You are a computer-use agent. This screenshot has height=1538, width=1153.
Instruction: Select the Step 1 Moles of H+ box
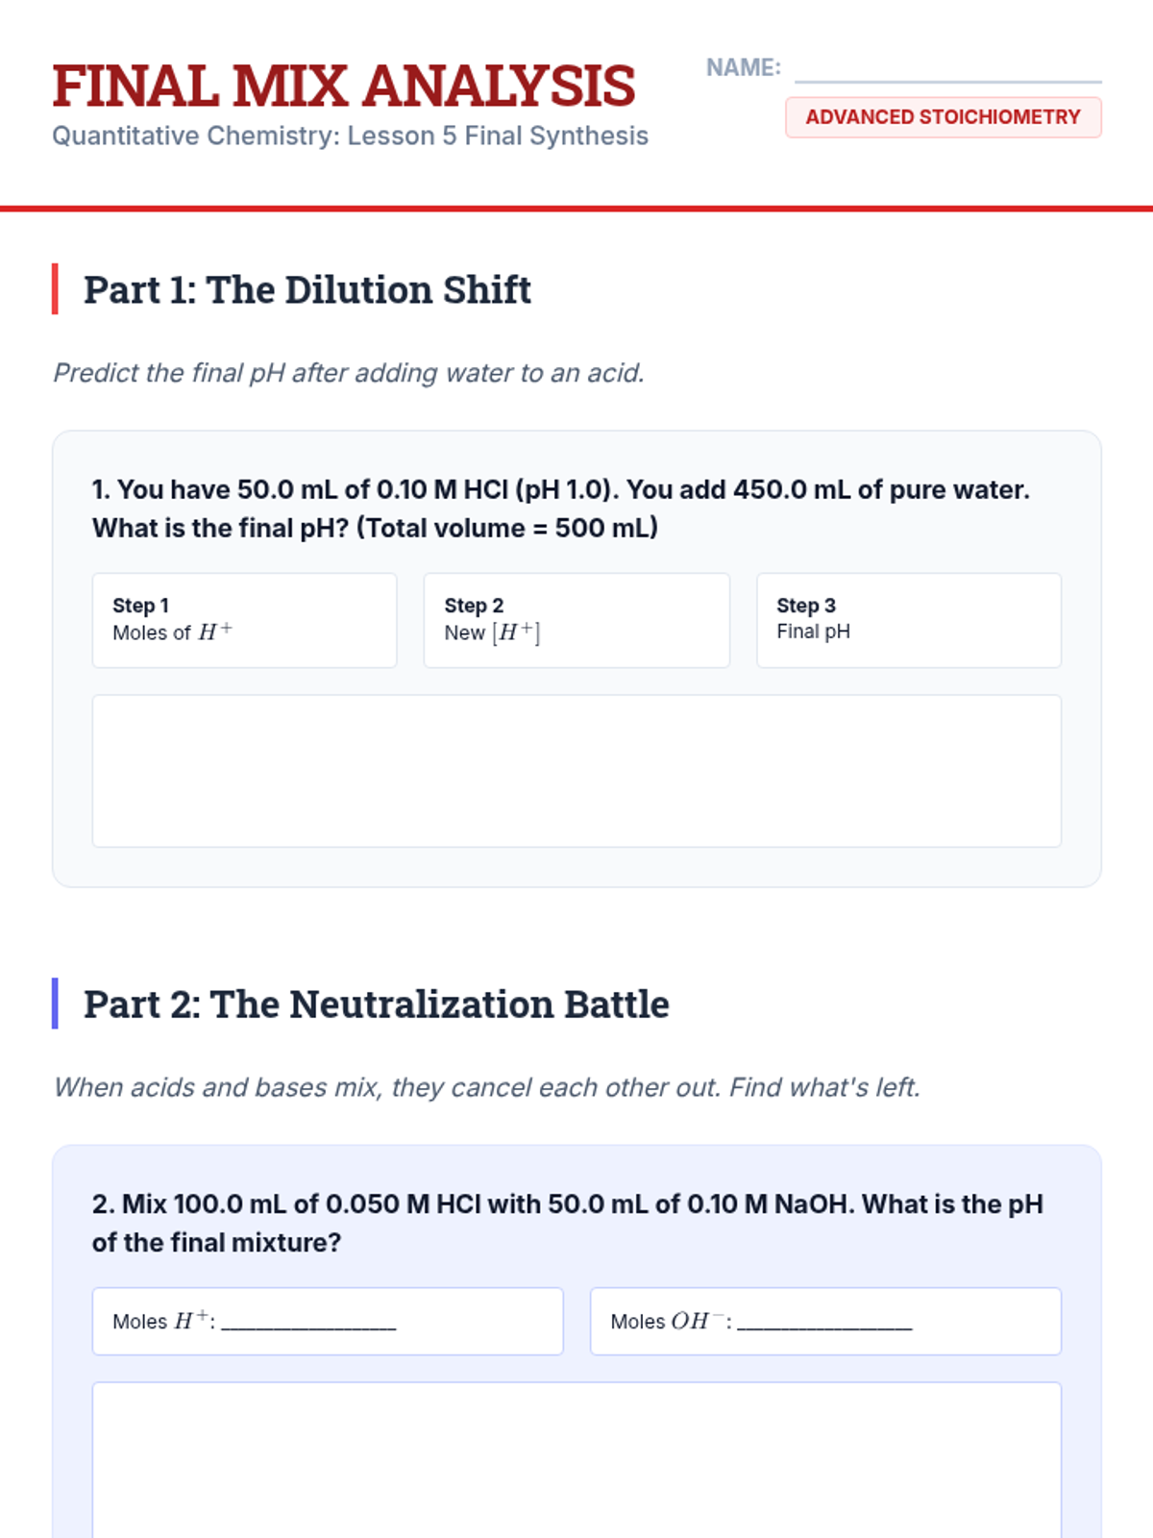coord(244,620)
